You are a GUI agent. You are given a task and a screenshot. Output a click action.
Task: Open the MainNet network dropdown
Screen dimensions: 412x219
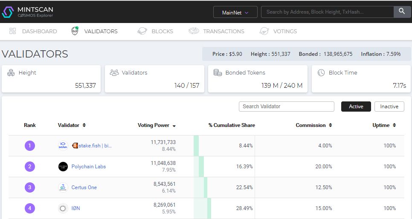235,12
